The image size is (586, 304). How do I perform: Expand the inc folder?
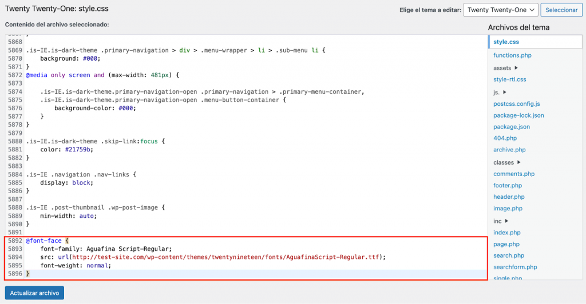(506, 221)
